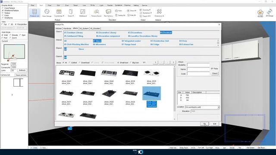Click Fix button in Product dialog
276x155 pixels.
pyautogui.click(x=204, y=124)
